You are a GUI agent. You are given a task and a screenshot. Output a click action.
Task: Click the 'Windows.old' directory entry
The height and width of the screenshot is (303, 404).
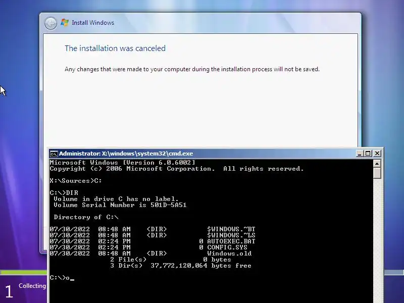tap(229, 254)
